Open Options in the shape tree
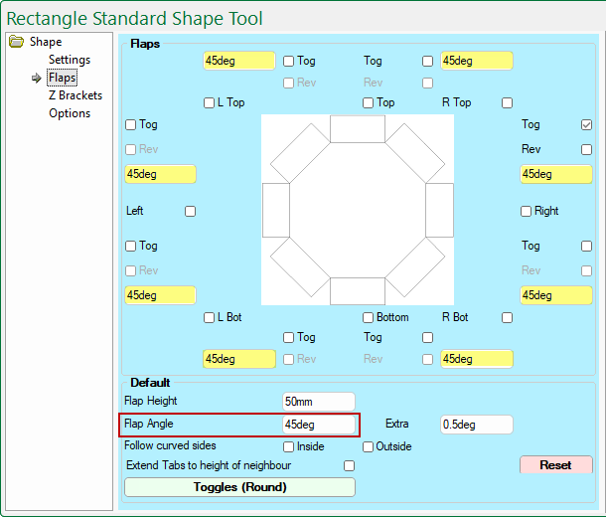 click(70, 113)
